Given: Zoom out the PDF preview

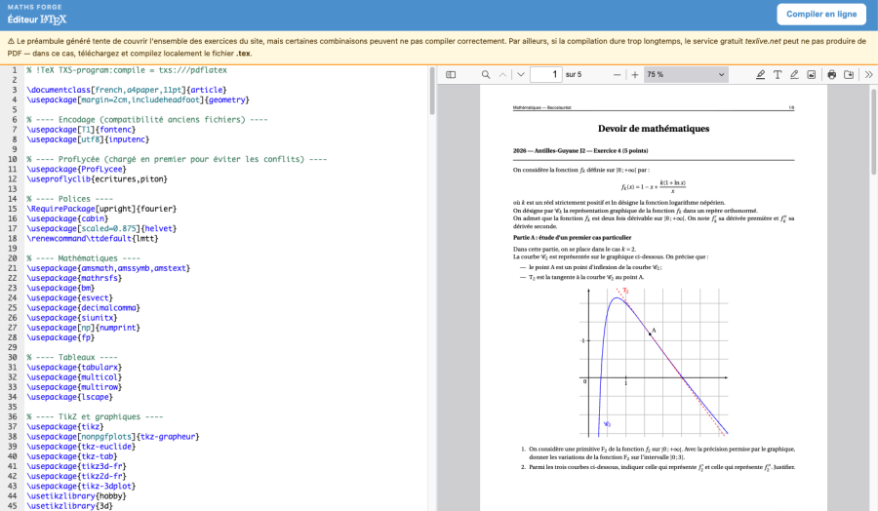Looking at the screenshot, I should point(618,74).
